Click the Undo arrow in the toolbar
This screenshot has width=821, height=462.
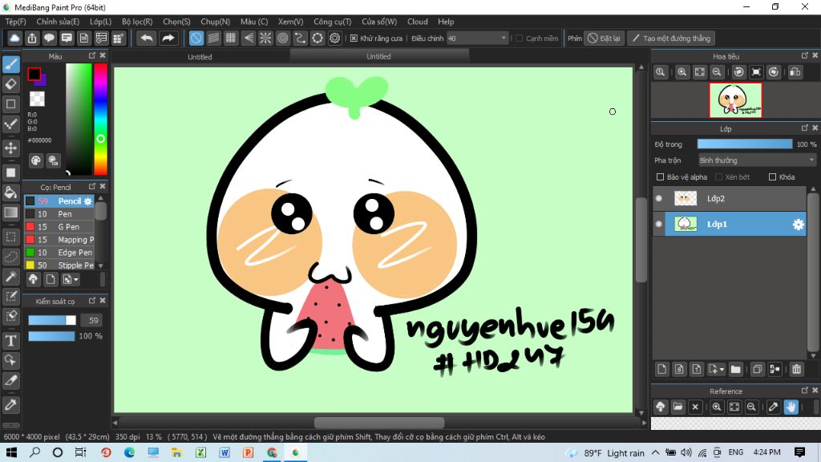148,38
